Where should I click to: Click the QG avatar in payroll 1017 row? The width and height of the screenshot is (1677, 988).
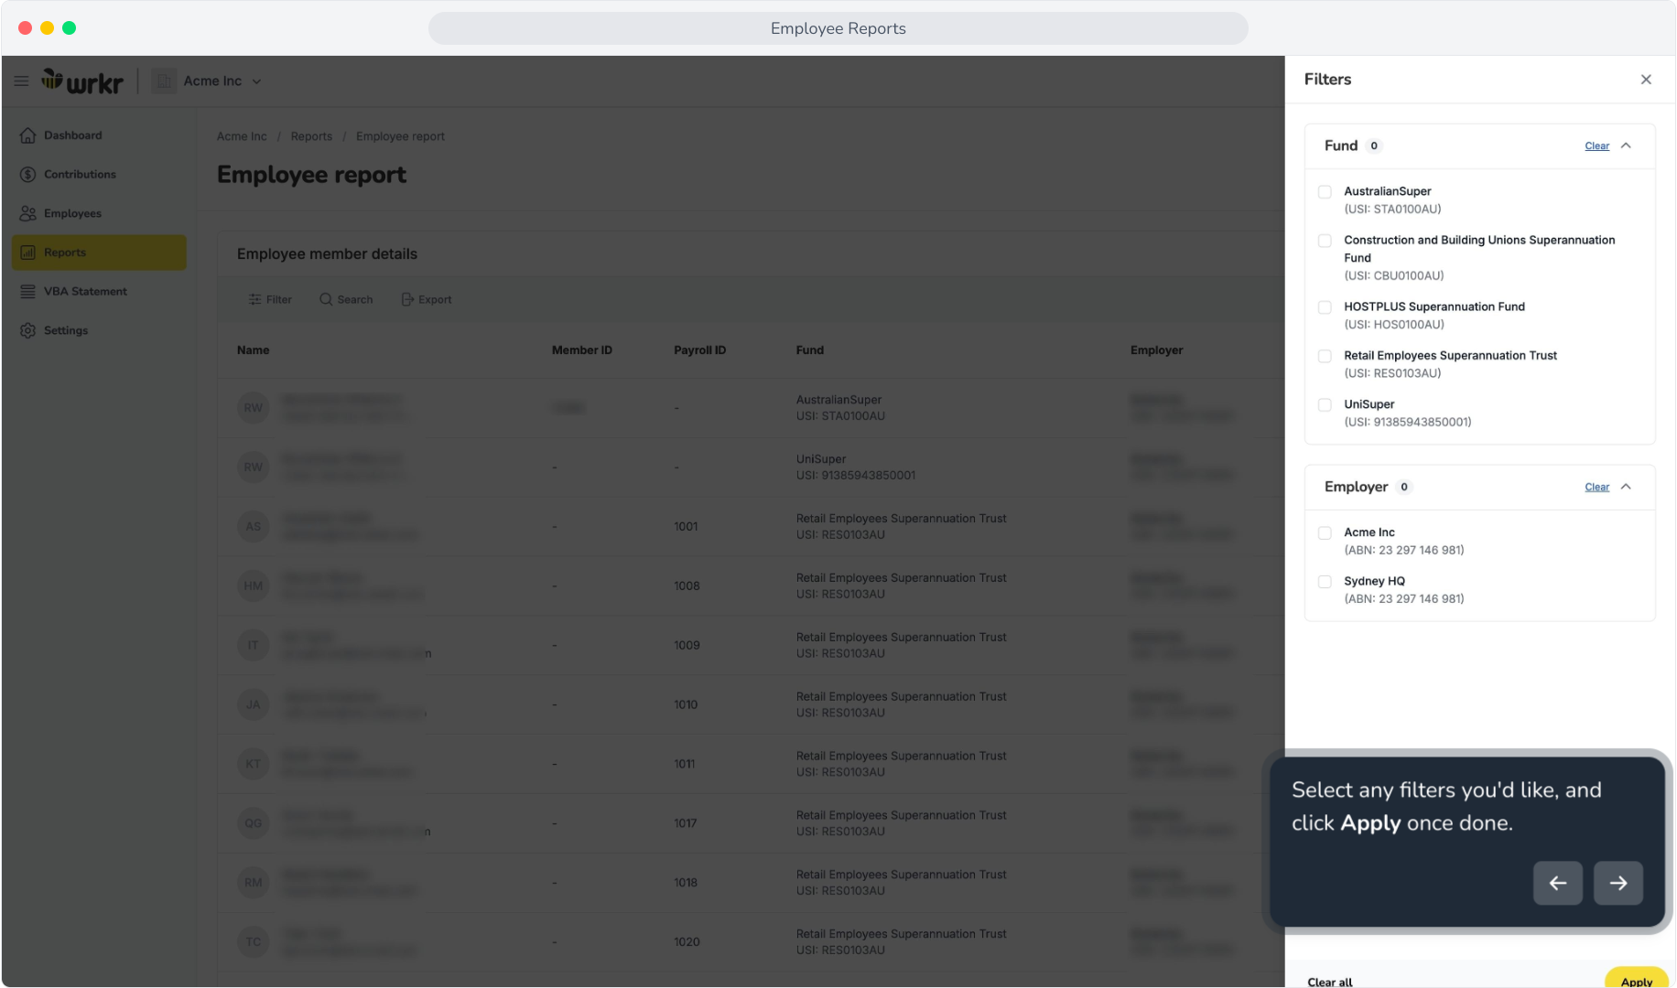(254, 823)
